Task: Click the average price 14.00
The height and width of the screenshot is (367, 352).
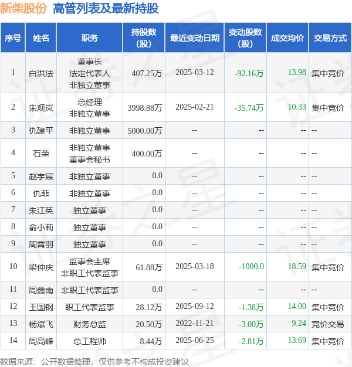Action: 297,306
